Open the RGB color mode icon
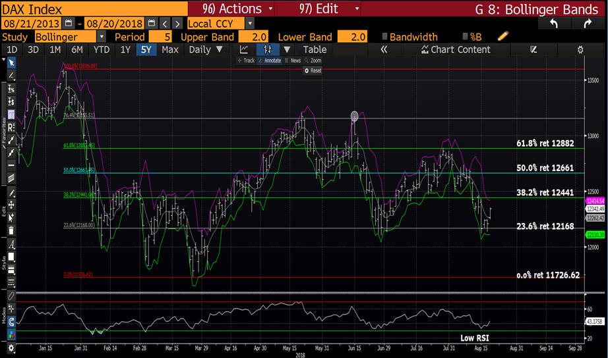Image resolution: width=608 pixels, height=358 pixels. 11,334
